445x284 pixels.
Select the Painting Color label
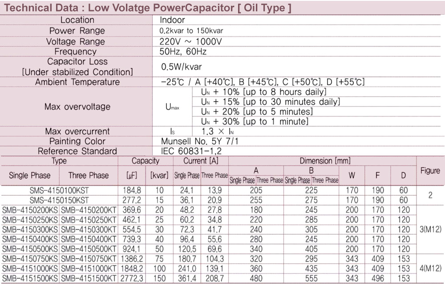77,141
